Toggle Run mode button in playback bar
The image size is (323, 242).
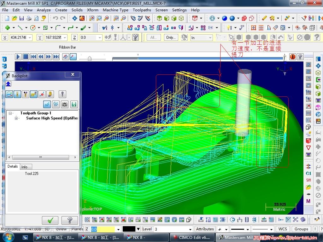tap(73, 57)
